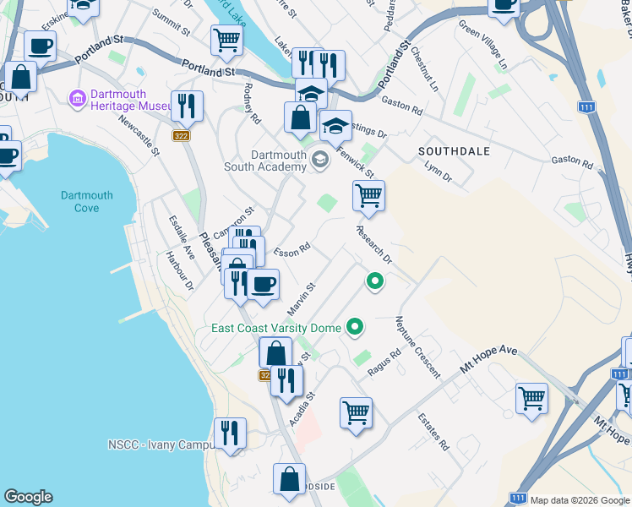
Task: Click the Dartmouth South Academy label
Action: tap(265, 161)
